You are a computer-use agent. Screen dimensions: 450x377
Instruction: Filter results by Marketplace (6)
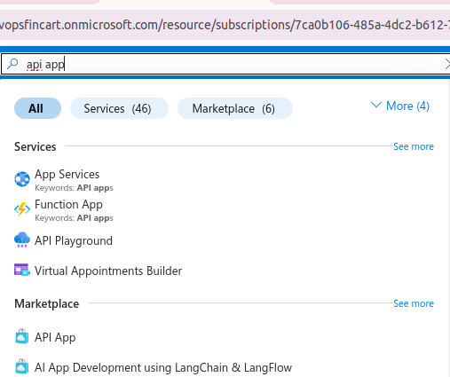tap(235, 108)
